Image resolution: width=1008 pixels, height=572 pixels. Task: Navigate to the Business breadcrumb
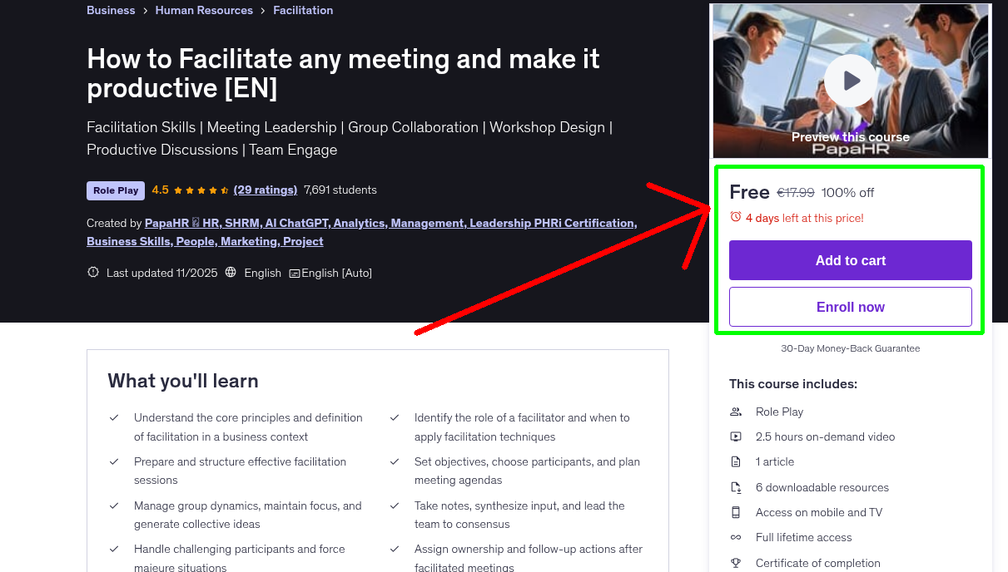111,10
